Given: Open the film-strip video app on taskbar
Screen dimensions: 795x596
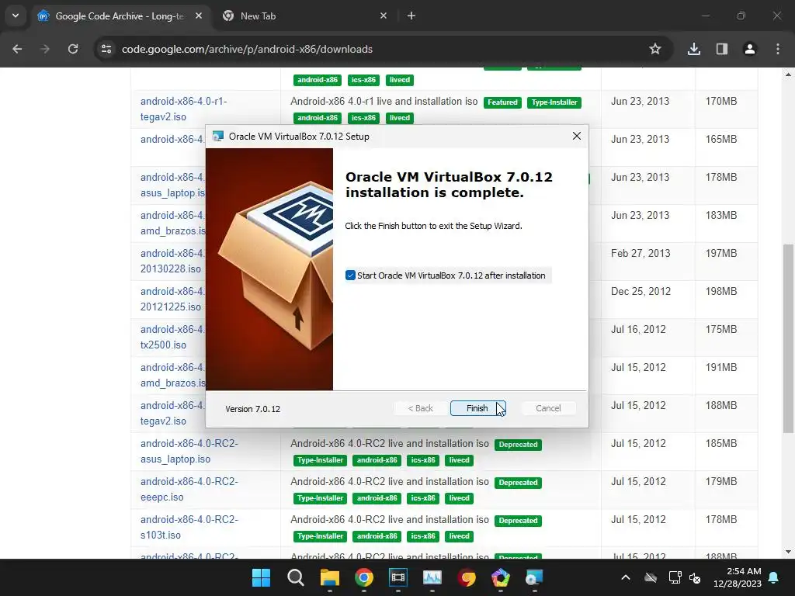Looking at the screenshot, I should pyautogui.click(x=398, y=577).
